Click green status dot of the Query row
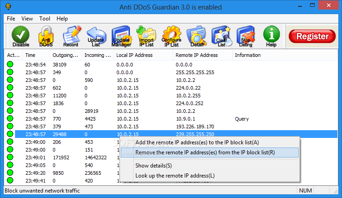The image size is (342, 198). point(10,118)
